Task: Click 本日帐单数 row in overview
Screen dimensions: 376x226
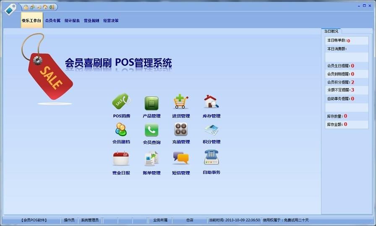Action: pos(347,41)
